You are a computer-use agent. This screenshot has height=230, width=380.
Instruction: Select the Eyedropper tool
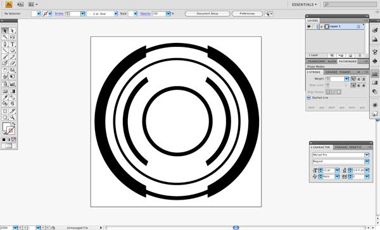click(x=5, y=97)
